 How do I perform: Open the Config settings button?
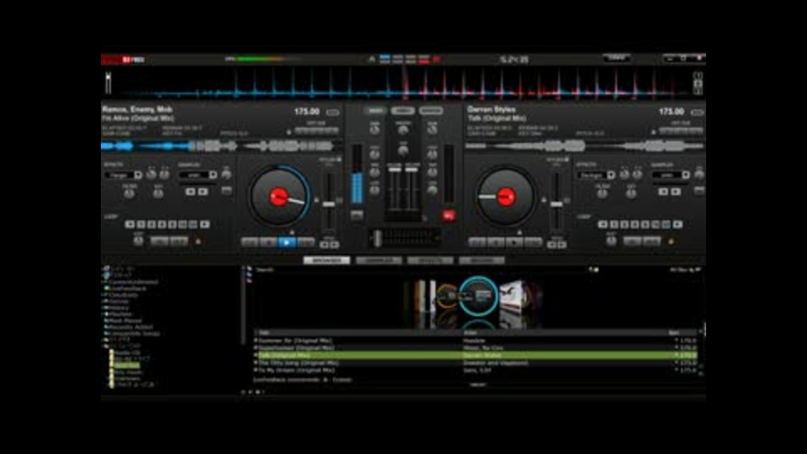pyautogui.click(x=616, y=58)
